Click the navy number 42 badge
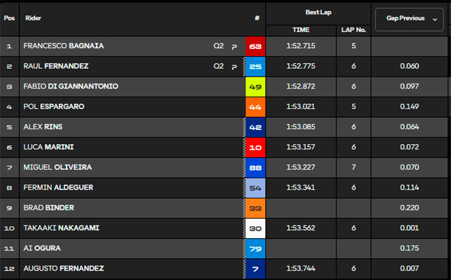 255,128
